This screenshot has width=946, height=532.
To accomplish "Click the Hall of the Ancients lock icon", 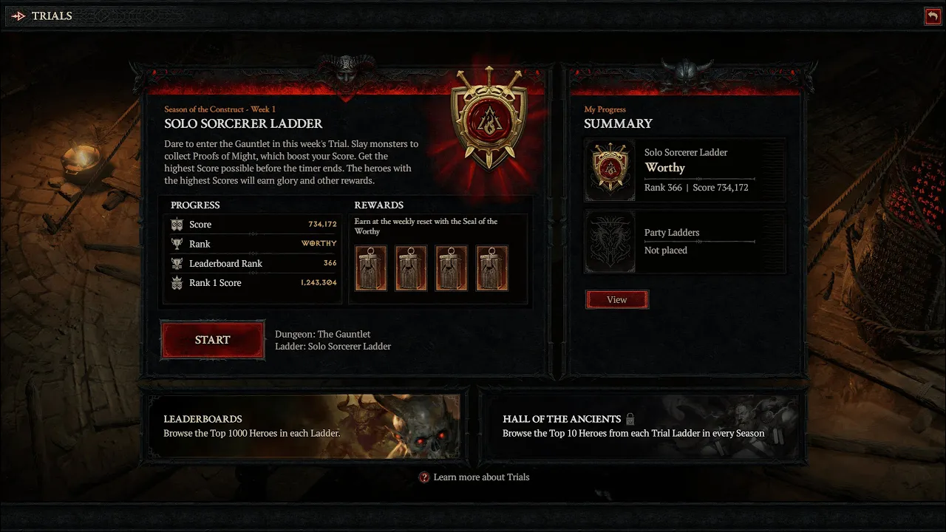I will tap(630, 418).
